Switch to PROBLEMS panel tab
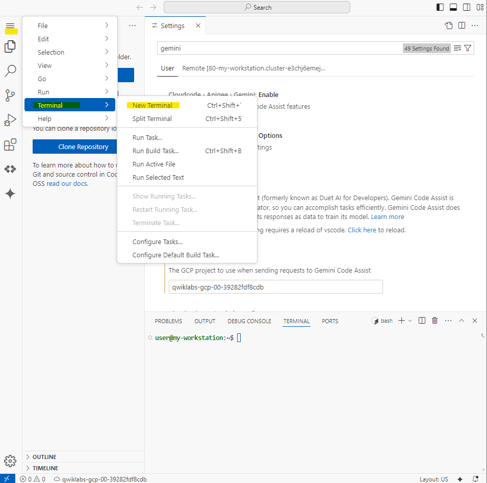Image resolution: width=487 pixels, height=483 pixels. tap(168, 321)
